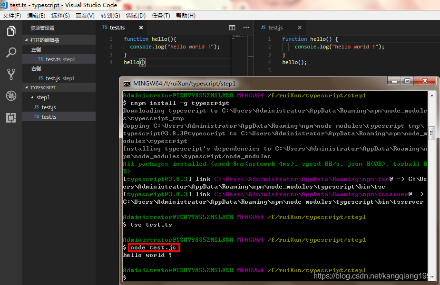
Task: Open the 选择(S) menu
Action: pos(60,15)
